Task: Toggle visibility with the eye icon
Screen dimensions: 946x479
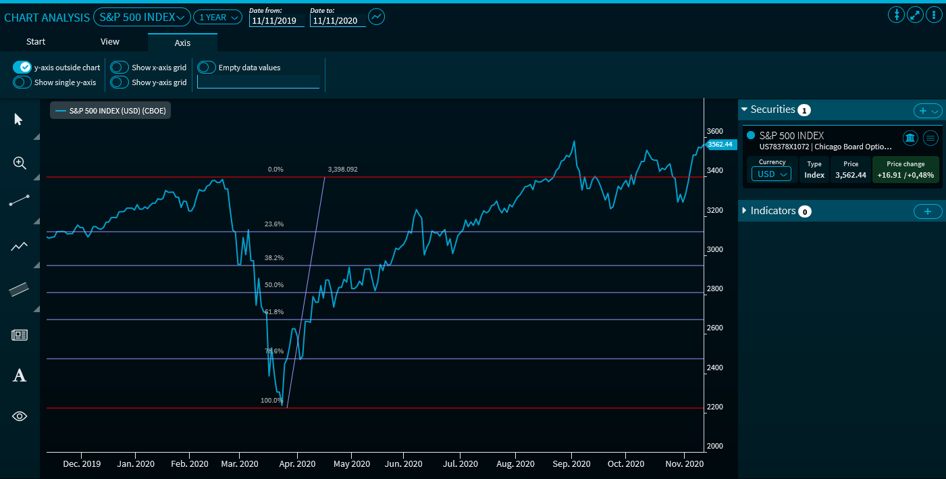Action: (x=20, y=416)
